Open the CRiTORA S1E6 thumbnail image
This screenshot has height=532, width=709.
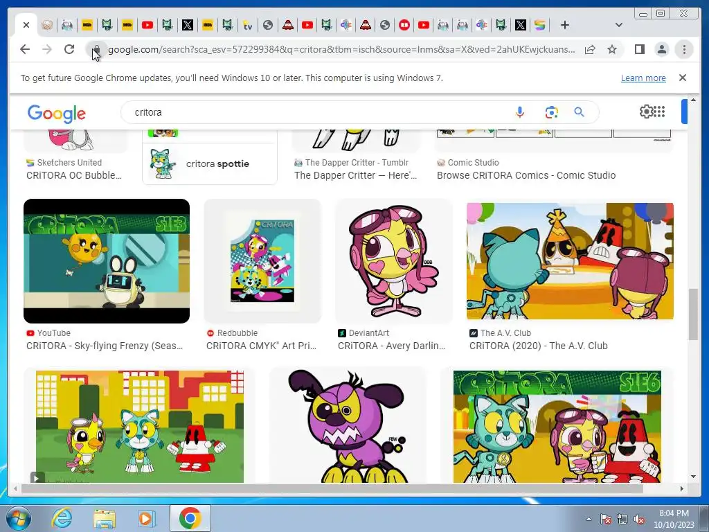557,426
